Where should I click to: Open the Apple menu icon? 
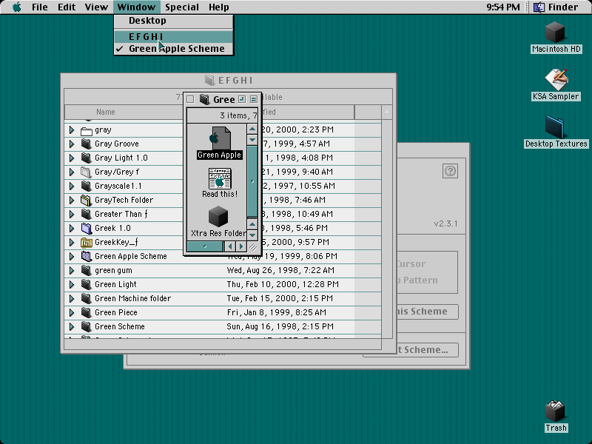click(17, 7)
